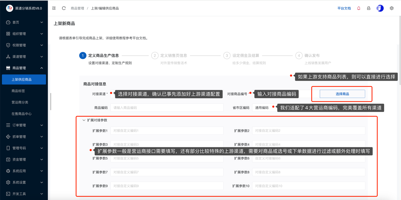Click the refresh page icon

(x=64, y=8)
